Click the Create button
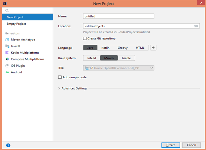 click(171, 145)
